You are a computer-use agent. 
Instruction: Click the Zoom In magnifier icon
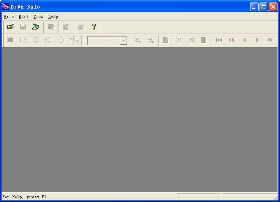point(138,40)
